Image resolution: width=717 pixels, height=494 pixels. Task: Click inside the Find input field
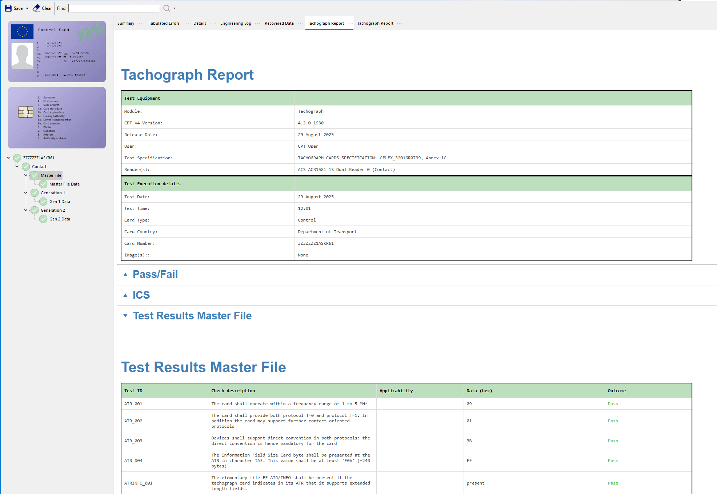point(113,8)
